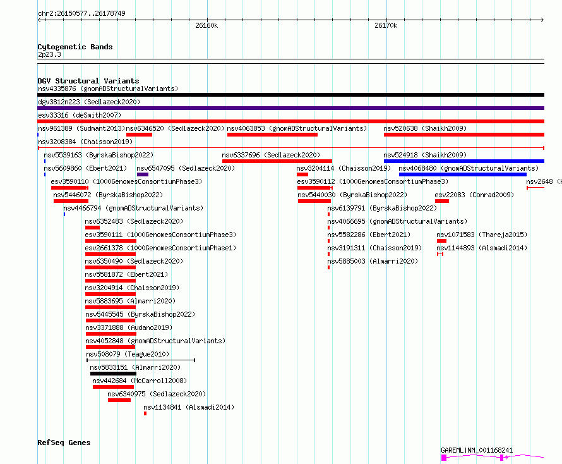The image size is (562, 464).
Task: Select nsv4063853 gnomADStructuralVariants label
Action: point(297,128)
